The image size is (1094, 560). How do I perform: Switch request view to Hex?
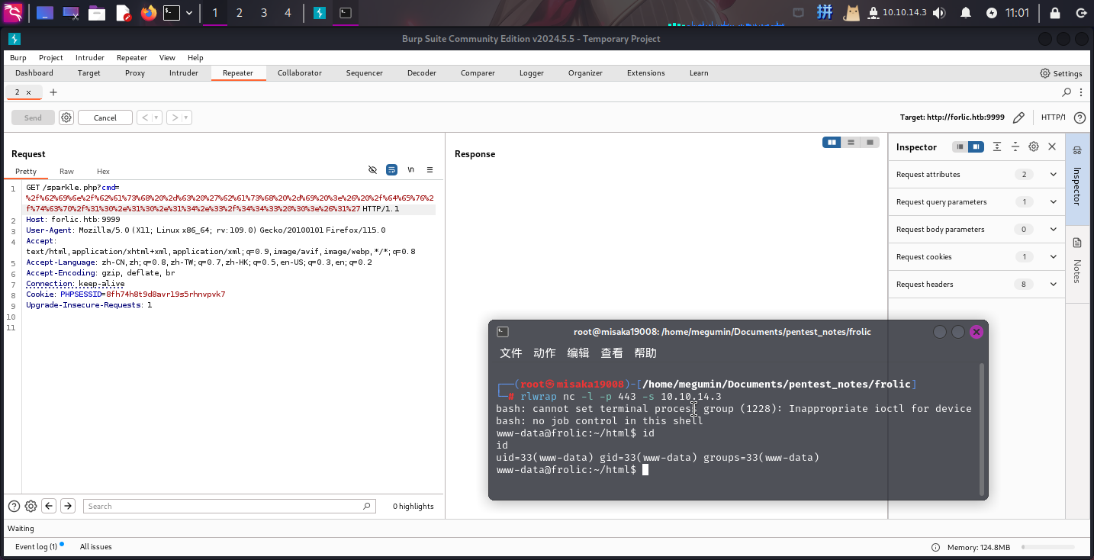pos(103,172)
